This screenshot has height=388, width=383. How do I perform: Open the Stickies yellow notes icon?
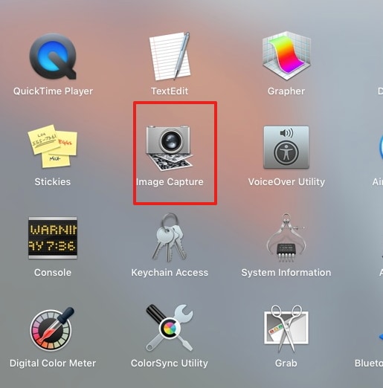tap(53, 146)
